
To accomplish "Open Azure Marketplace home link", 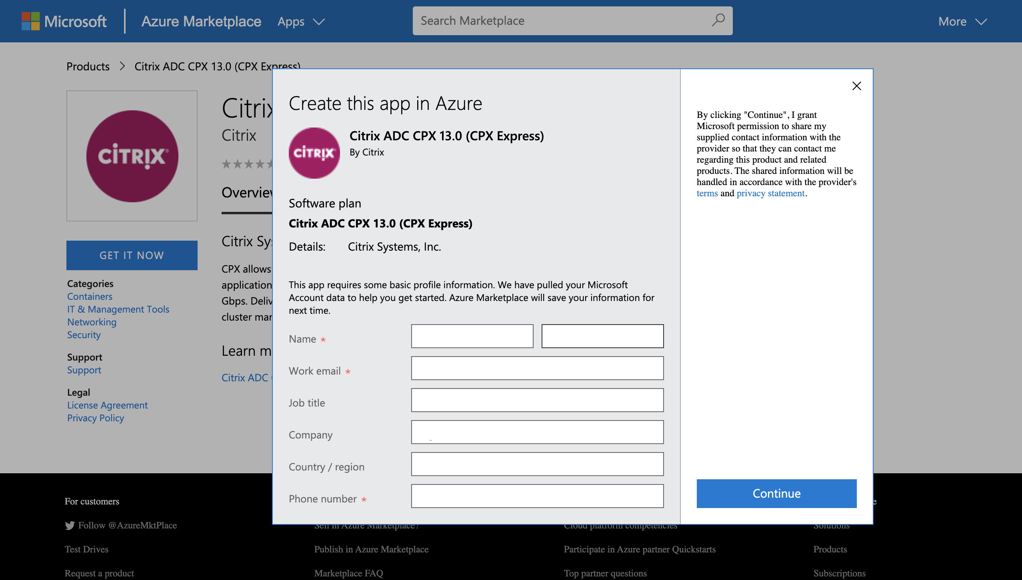I will (201, 21).
